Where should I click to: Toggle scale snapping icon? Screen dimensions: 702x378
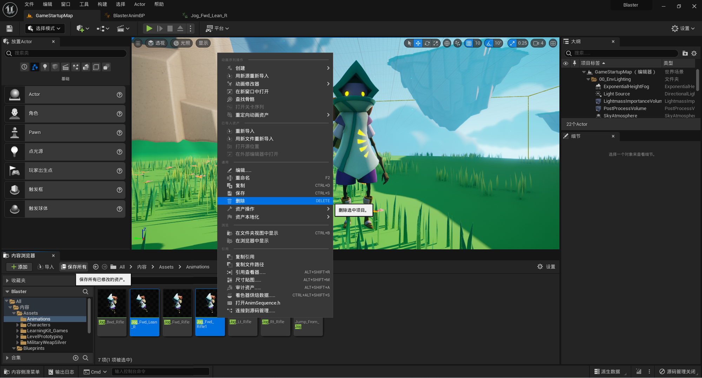tap(512, 43)
